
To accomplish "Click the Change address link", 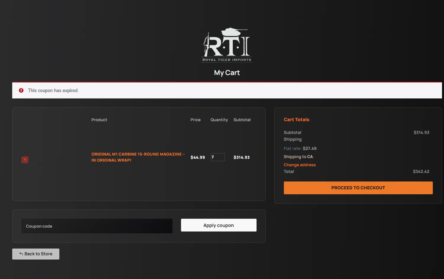I will click(300, 165).
